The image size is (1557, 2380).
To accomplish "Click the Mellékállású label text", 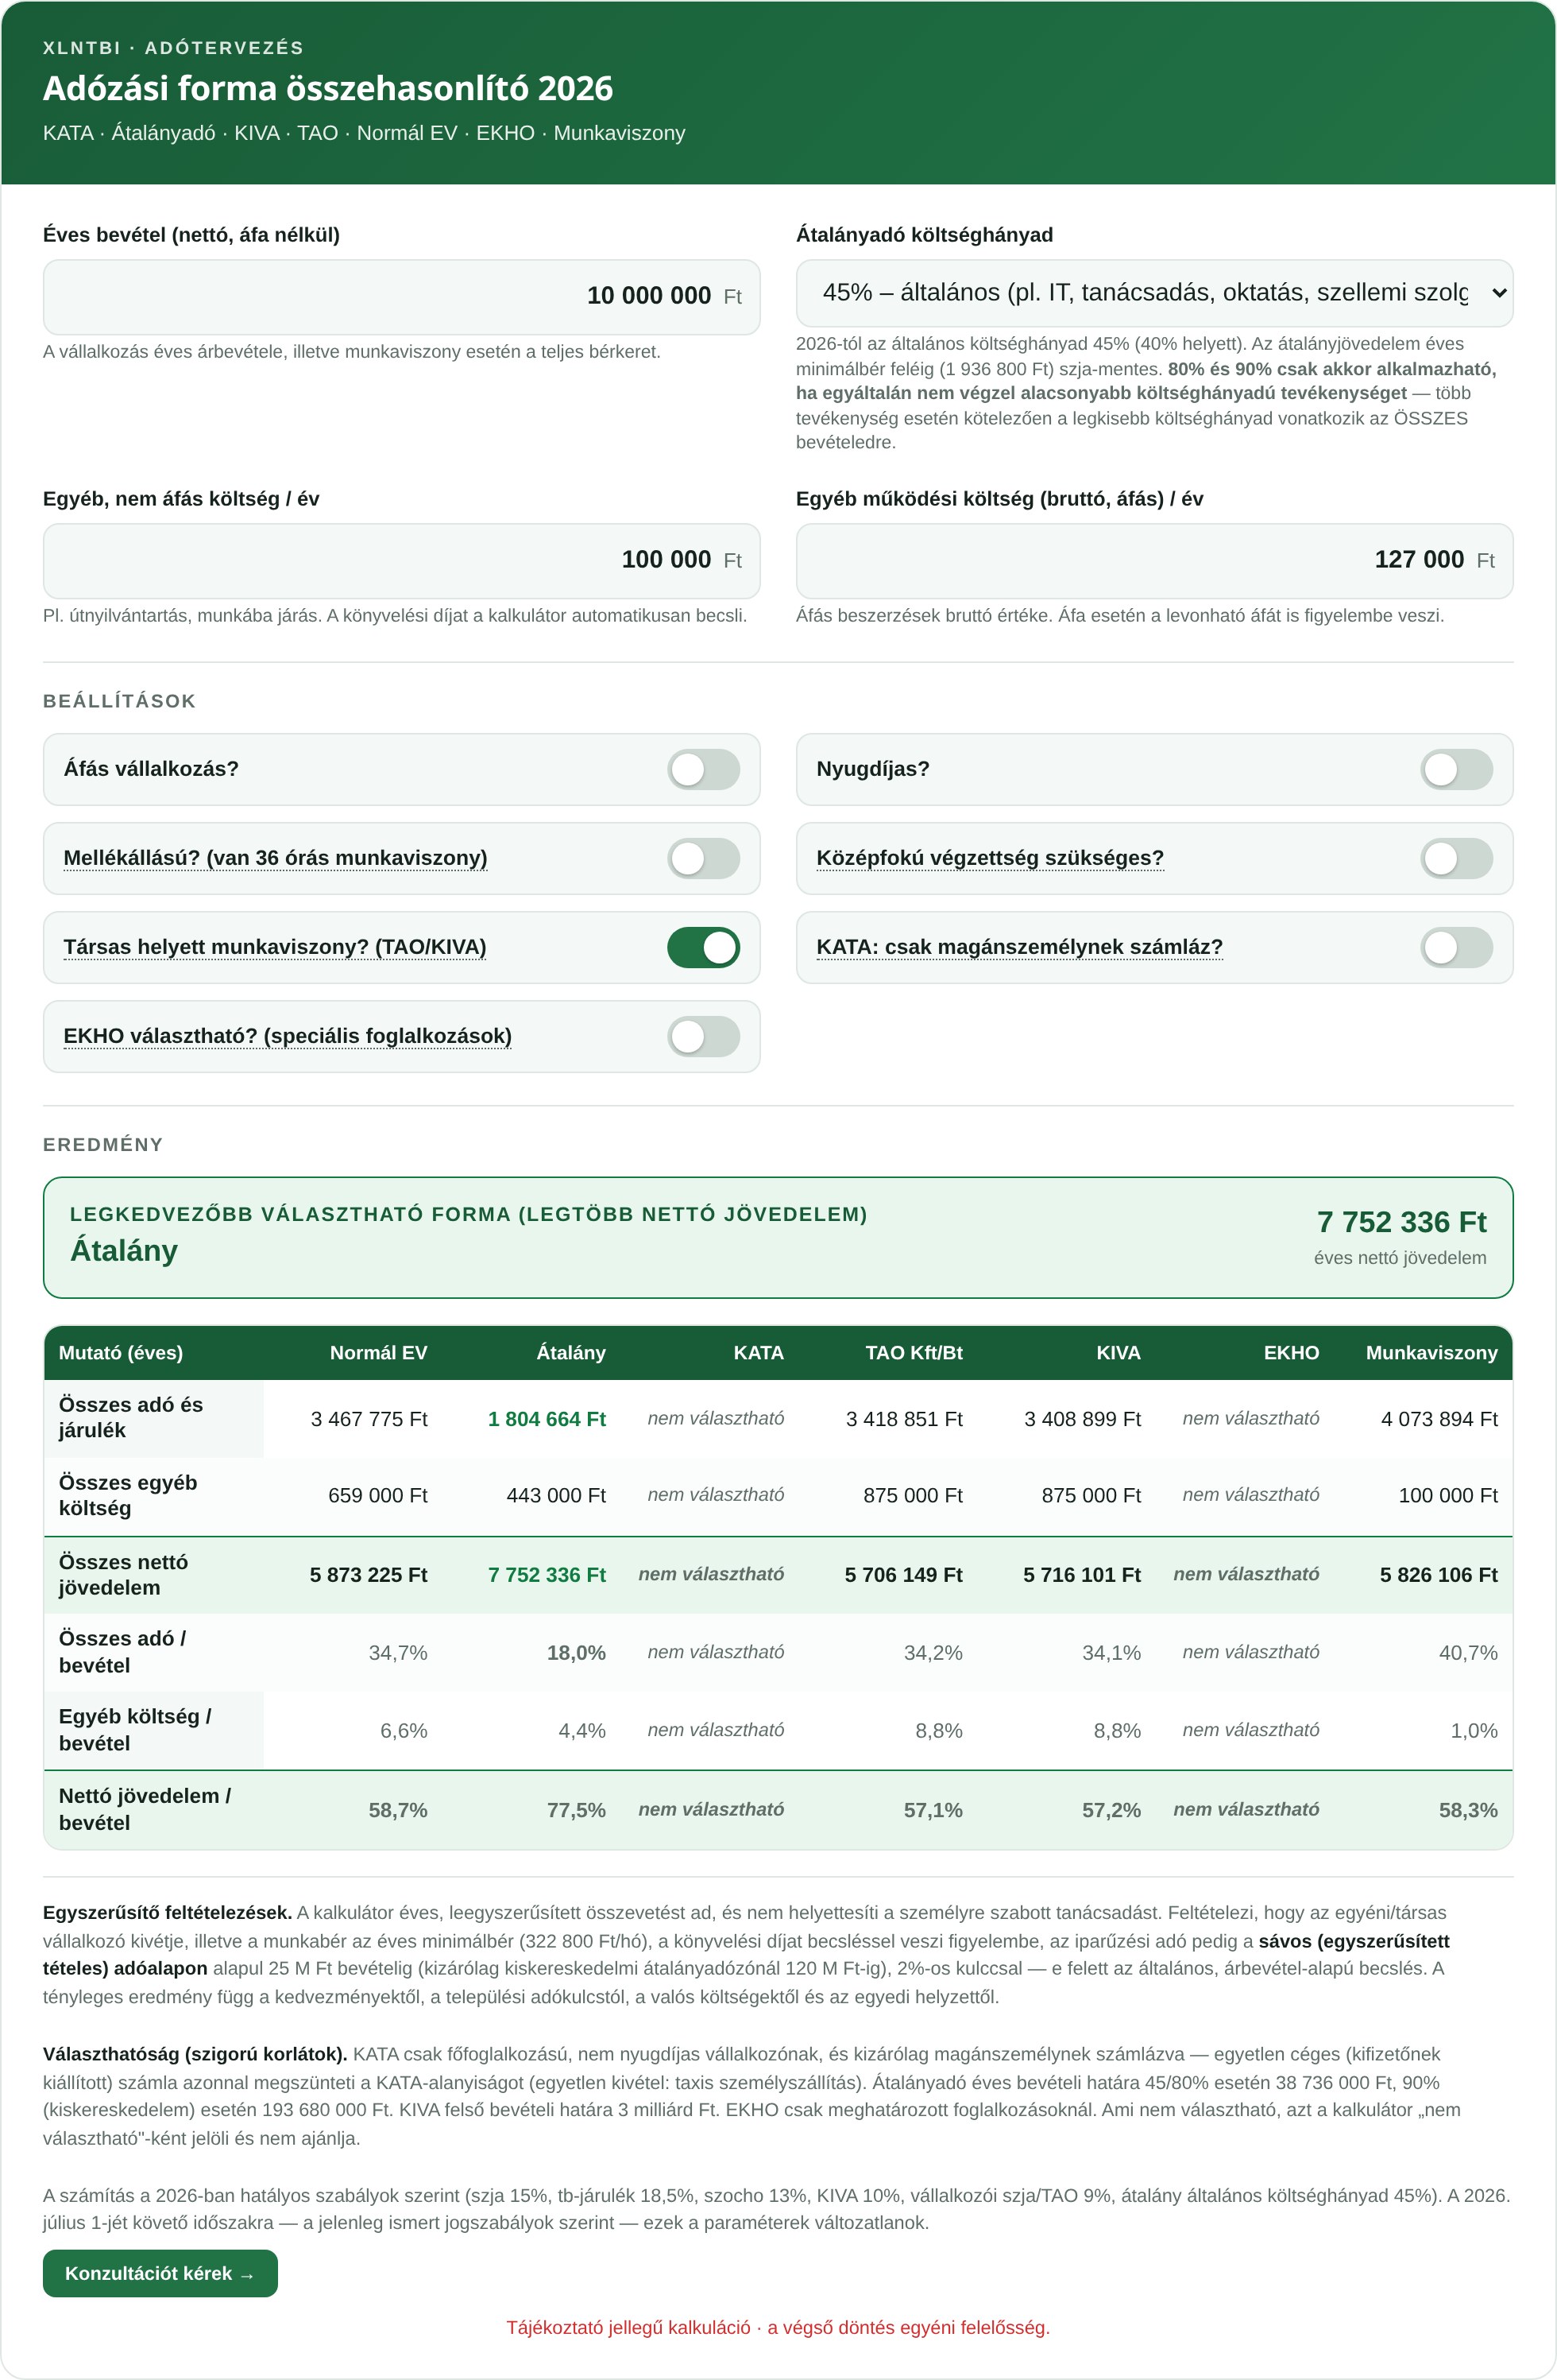I will (x=275, y=858).
